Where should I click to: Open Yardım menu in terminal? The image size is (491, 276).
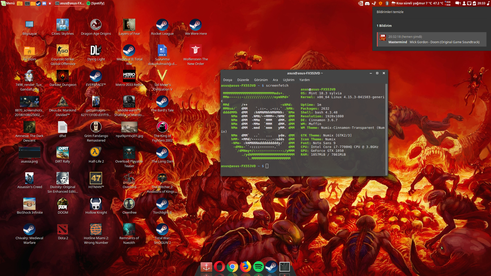pos(304,80)
